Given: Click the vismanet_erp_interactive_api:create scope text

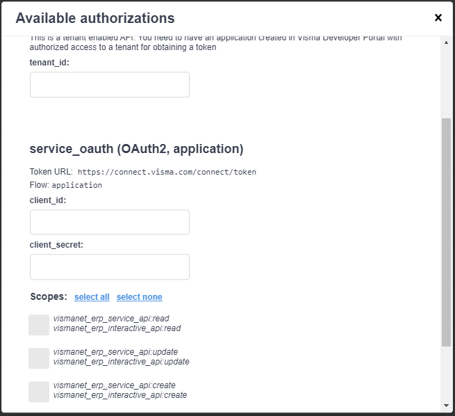Looking at the screenshot, I should (x=119, y=395).
